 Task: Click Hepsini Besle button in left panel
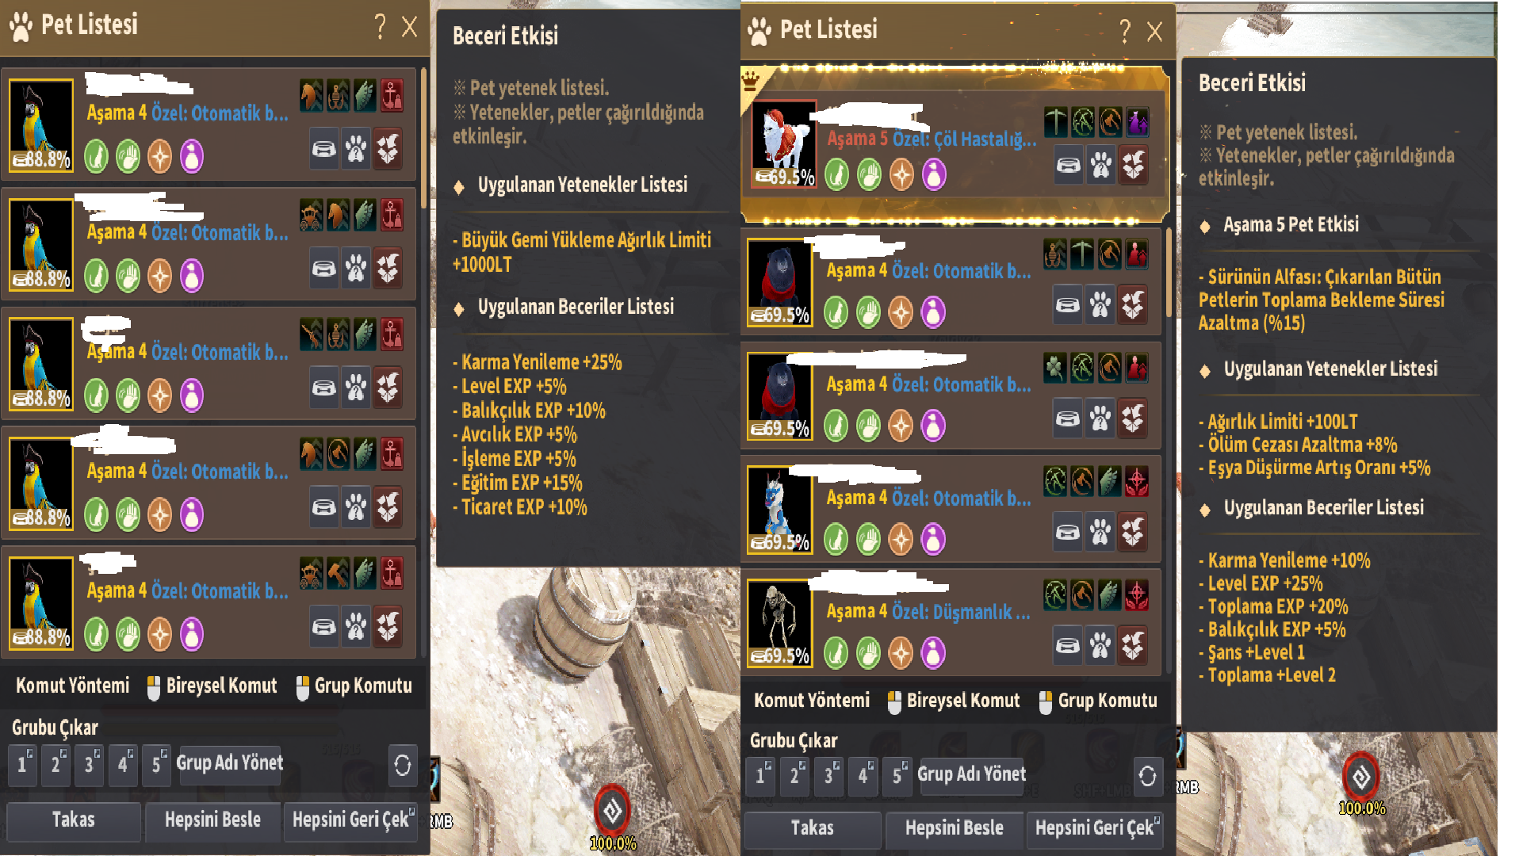tap(212, 820)
